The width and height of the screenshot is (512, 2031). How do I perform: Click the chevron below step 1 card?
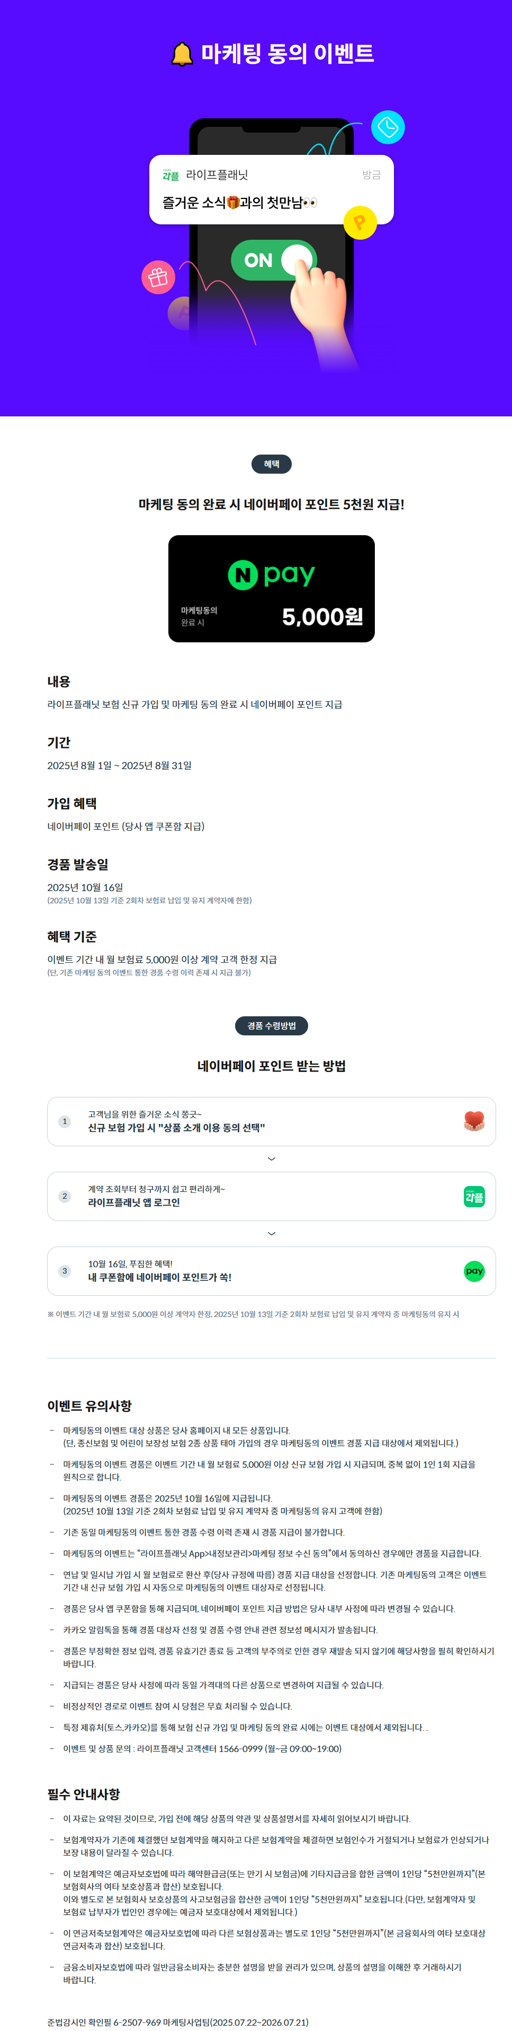click(271, 1158)
